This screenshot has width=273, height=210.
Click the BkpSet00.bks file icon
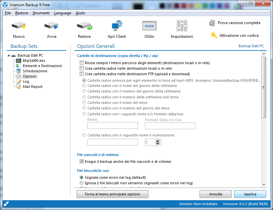coord(19,61)
